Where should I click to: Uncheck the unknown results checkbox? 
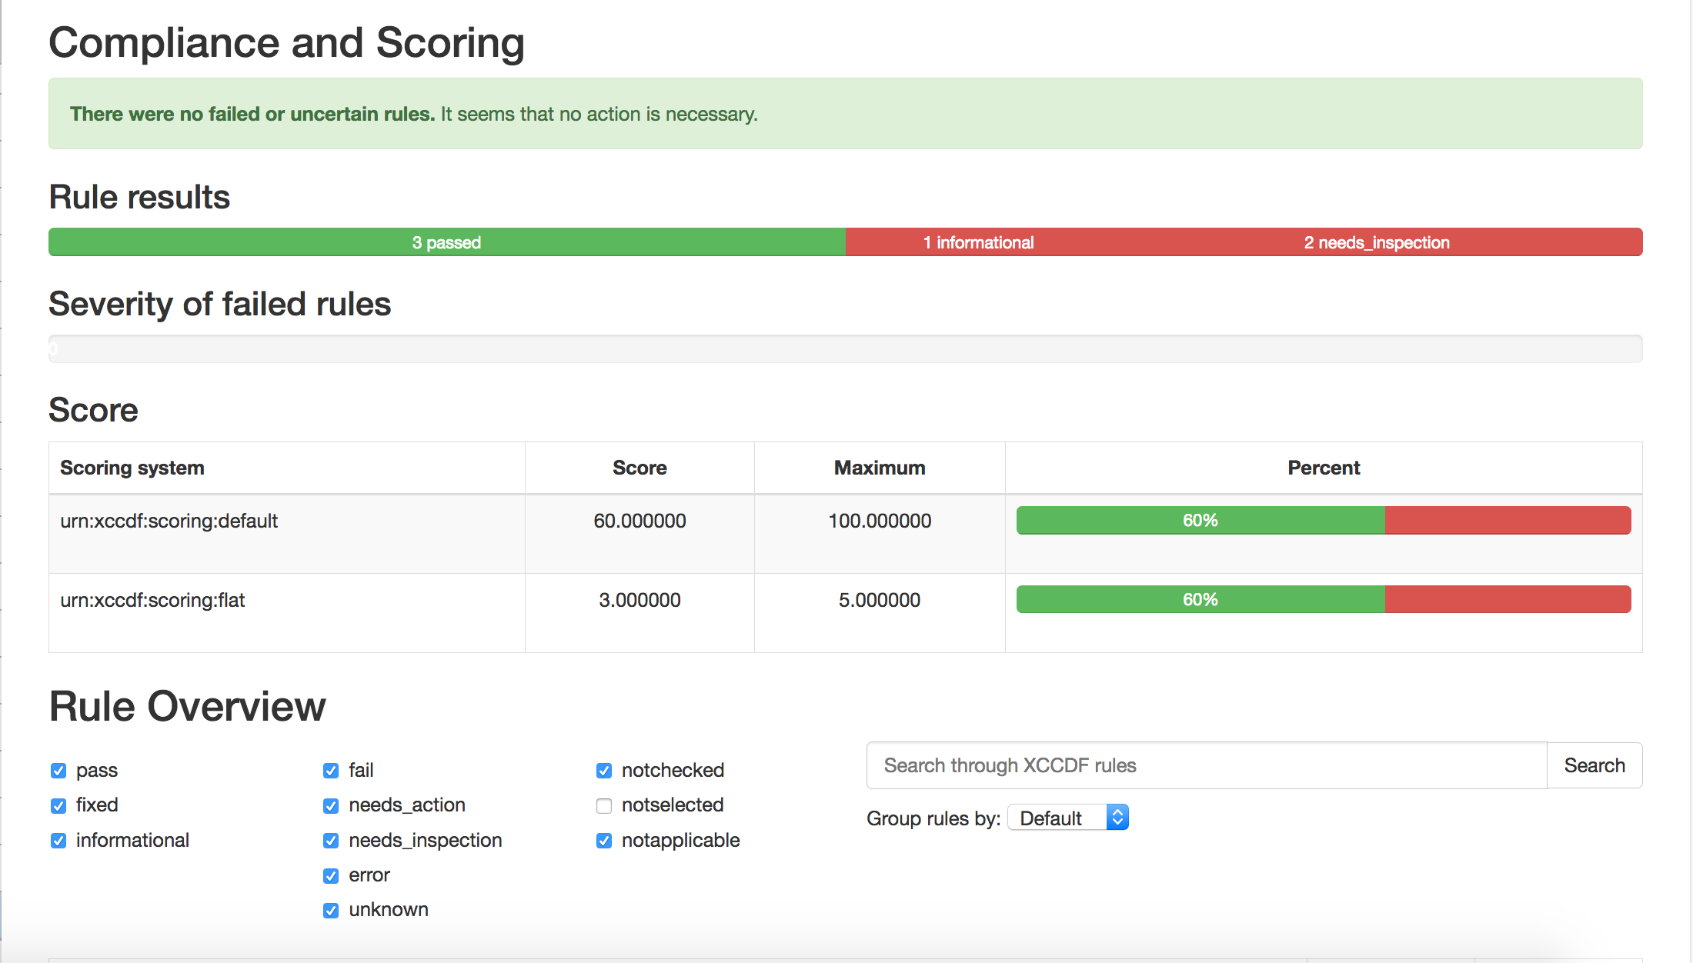tap(331, 911)
